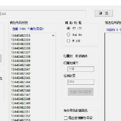Select number 13440482335 in the list
The image size is (121, 121).
pos(21,44)
